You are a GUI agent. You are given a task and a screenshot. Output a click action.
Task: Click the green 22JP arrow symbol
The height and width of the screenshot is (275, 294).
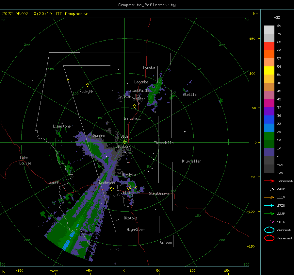269,214
